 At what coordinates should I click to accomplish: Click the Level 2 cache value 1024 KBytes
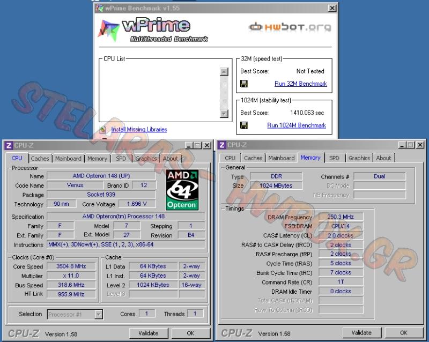point(153,285)
